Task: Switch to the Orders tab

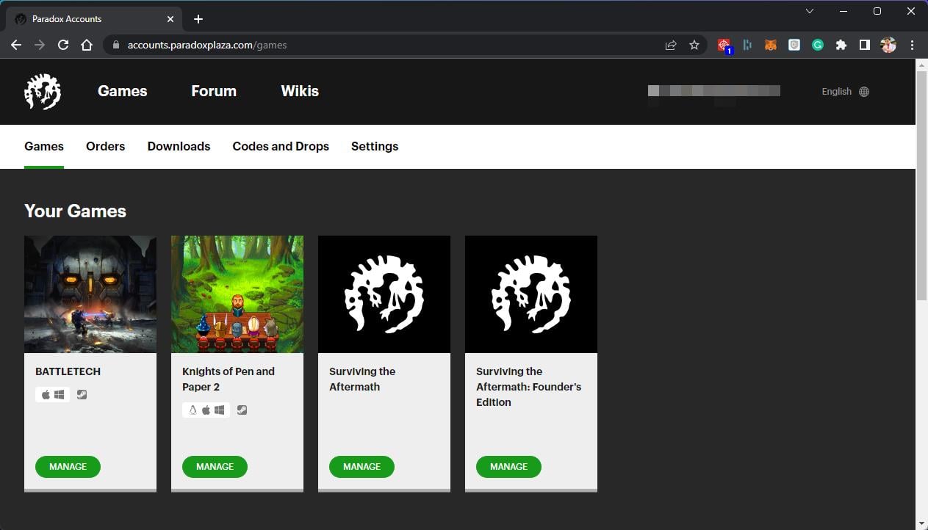Action: pos(106,146)
